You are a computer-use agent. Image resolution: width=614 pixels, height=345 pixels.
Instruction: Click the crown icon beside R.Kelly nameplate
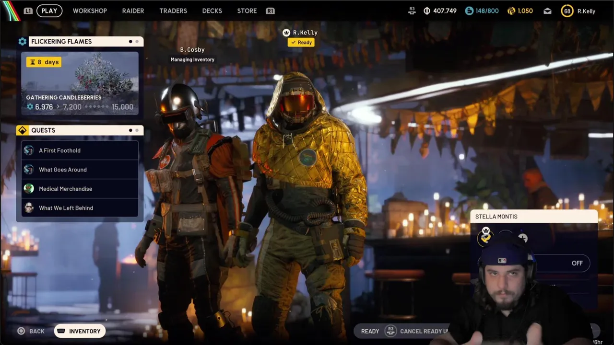point(286,33)
